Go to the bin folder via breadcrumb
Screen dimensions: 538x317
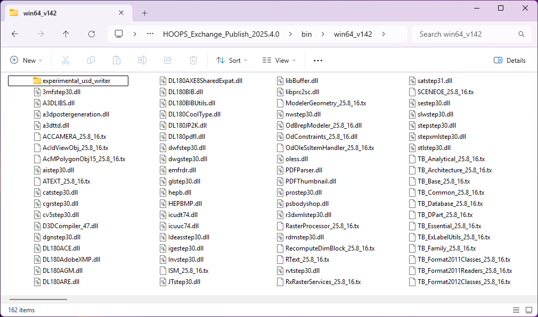click(307, 34)
